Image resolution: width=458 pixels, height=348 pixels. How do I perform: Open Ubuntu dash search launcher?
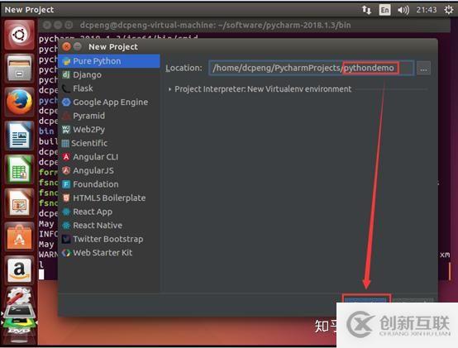(19, 36)
